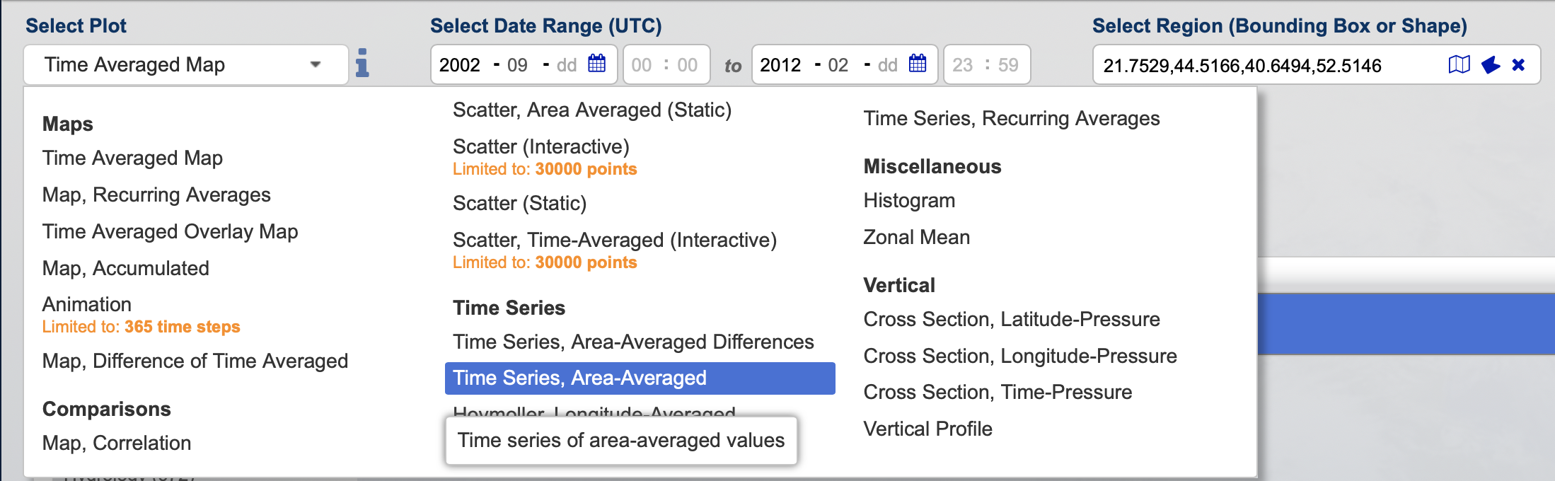
Task: Open the bounding box map icon
Action: click(x=1459, y=65)
